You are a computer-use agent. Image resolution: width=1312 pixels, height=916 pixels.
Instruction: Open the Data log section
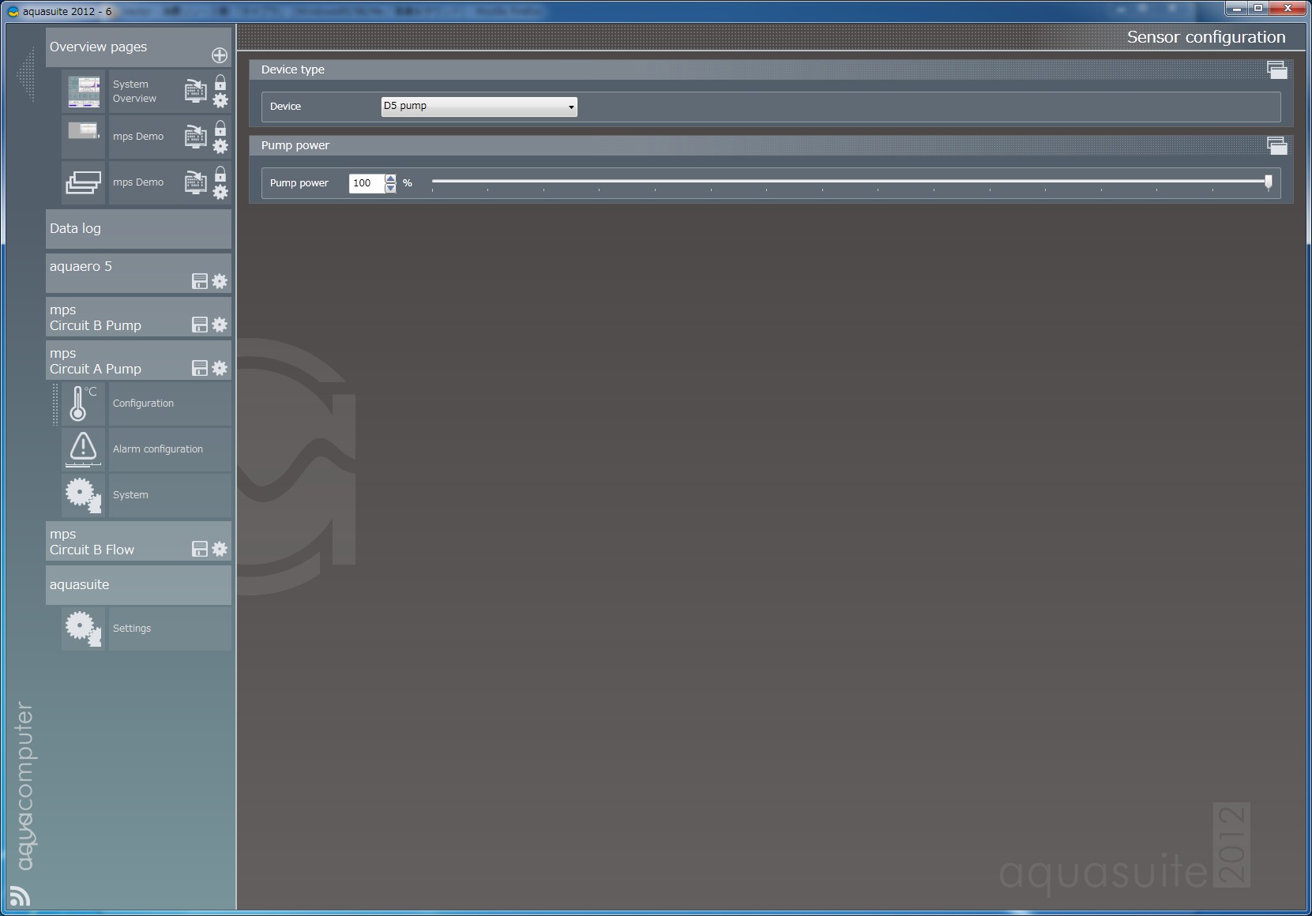(138, 229)
